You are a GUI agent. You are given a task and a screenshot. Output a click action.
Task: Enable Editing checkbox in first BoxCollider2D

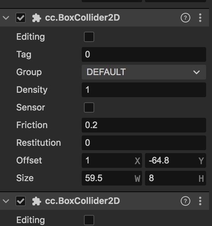point(89,37)
